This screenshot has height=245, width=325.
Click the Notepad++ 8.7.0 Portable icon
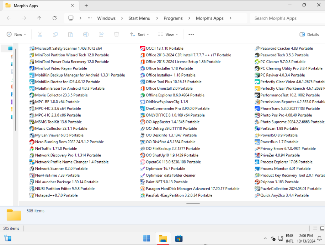(32, 195)
